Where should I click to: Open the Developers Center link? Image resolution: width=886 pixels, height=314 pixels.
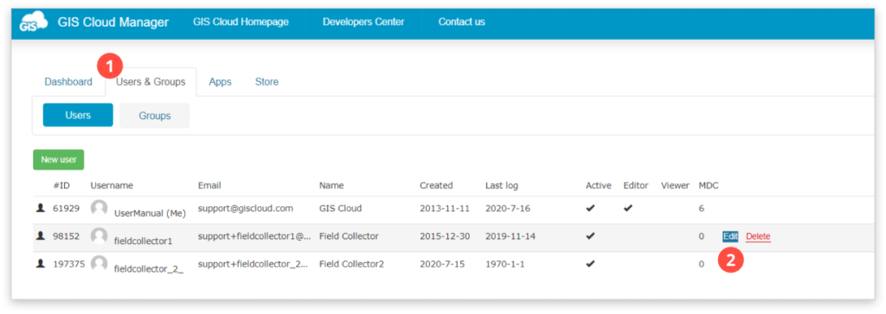pos(363,22)
